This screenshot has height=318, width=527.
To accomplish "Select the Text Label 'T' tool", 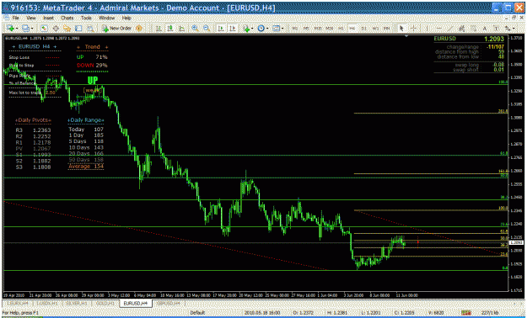I will (x=496, y=29).
